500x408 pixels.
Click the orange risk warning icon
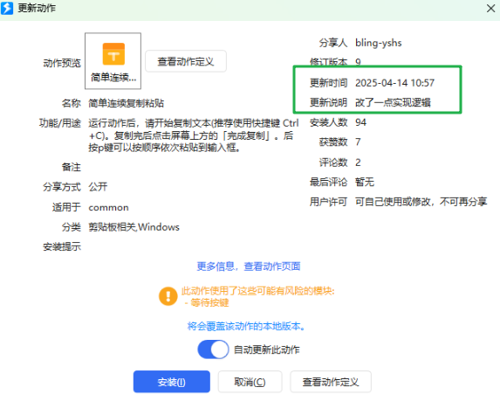168,296
